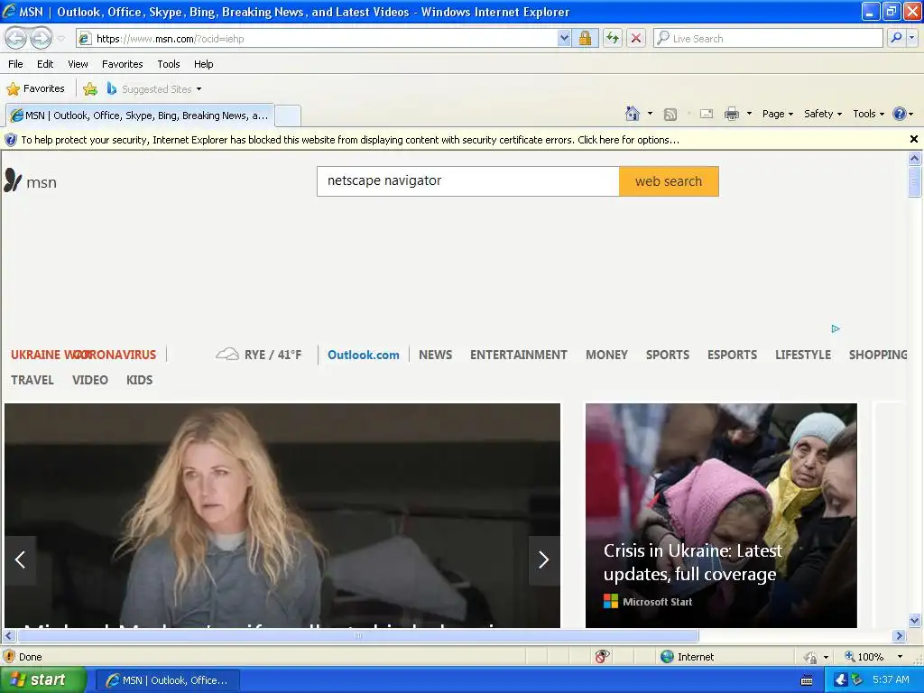Click the Read Mail envelope icon
Image resolution: width=924 pixels, height=693 pixels.
(x=706, y=114)
